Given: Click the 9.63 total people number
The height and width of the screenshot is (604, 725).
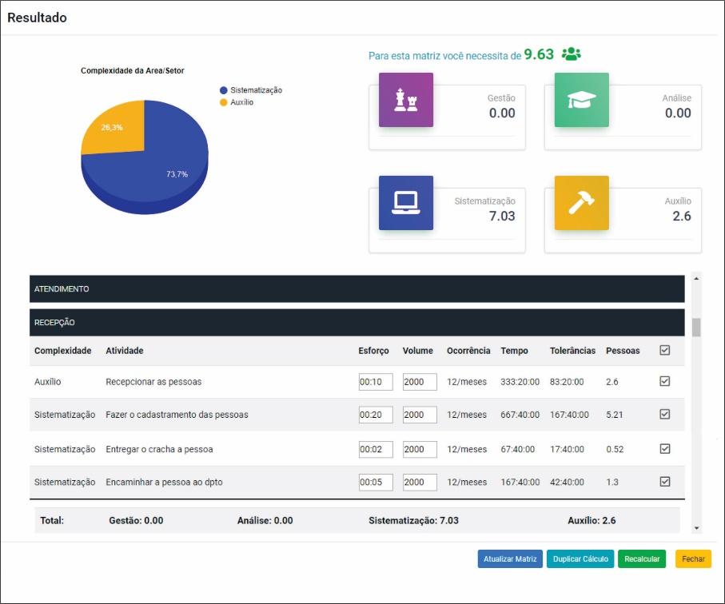Looking at the screenshot, I should 539,54.
